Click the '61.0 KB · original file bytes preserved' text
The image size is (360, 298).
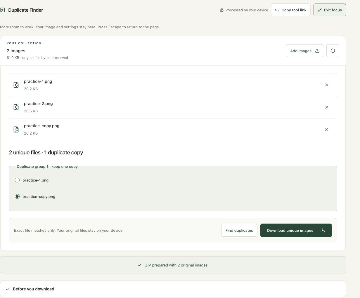(37, 58)
